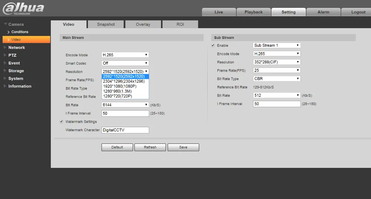Click the Sub Stream section header
371x199 pixels.
click(x=283, y=37)
